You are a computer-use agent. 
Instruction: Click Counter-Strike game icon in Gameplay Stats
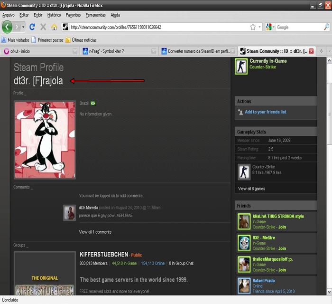[244, 172]
